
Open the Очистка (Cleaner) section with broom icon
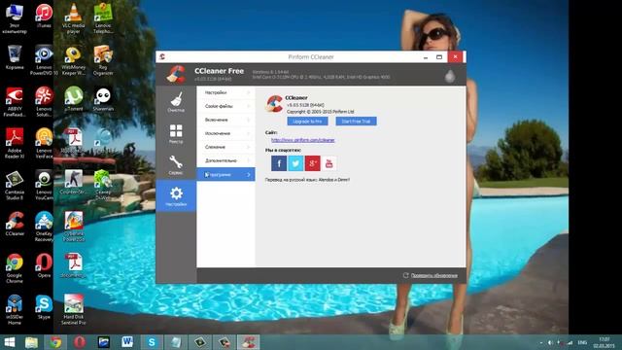pos(176,102)
